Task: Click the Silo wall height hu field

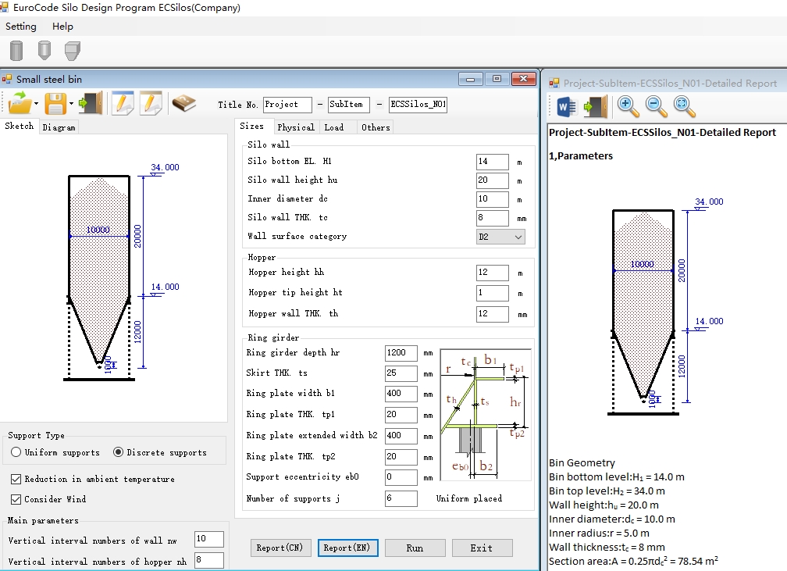Action: coord(493,180)
